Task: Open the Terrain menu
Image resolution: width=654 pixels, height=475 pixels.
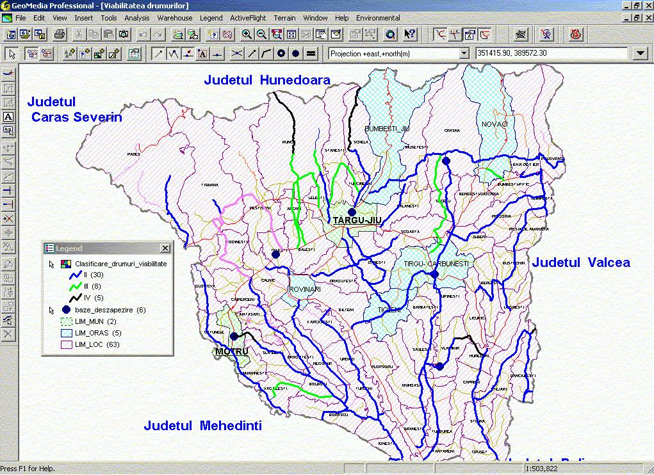Action: pos(284,18)
